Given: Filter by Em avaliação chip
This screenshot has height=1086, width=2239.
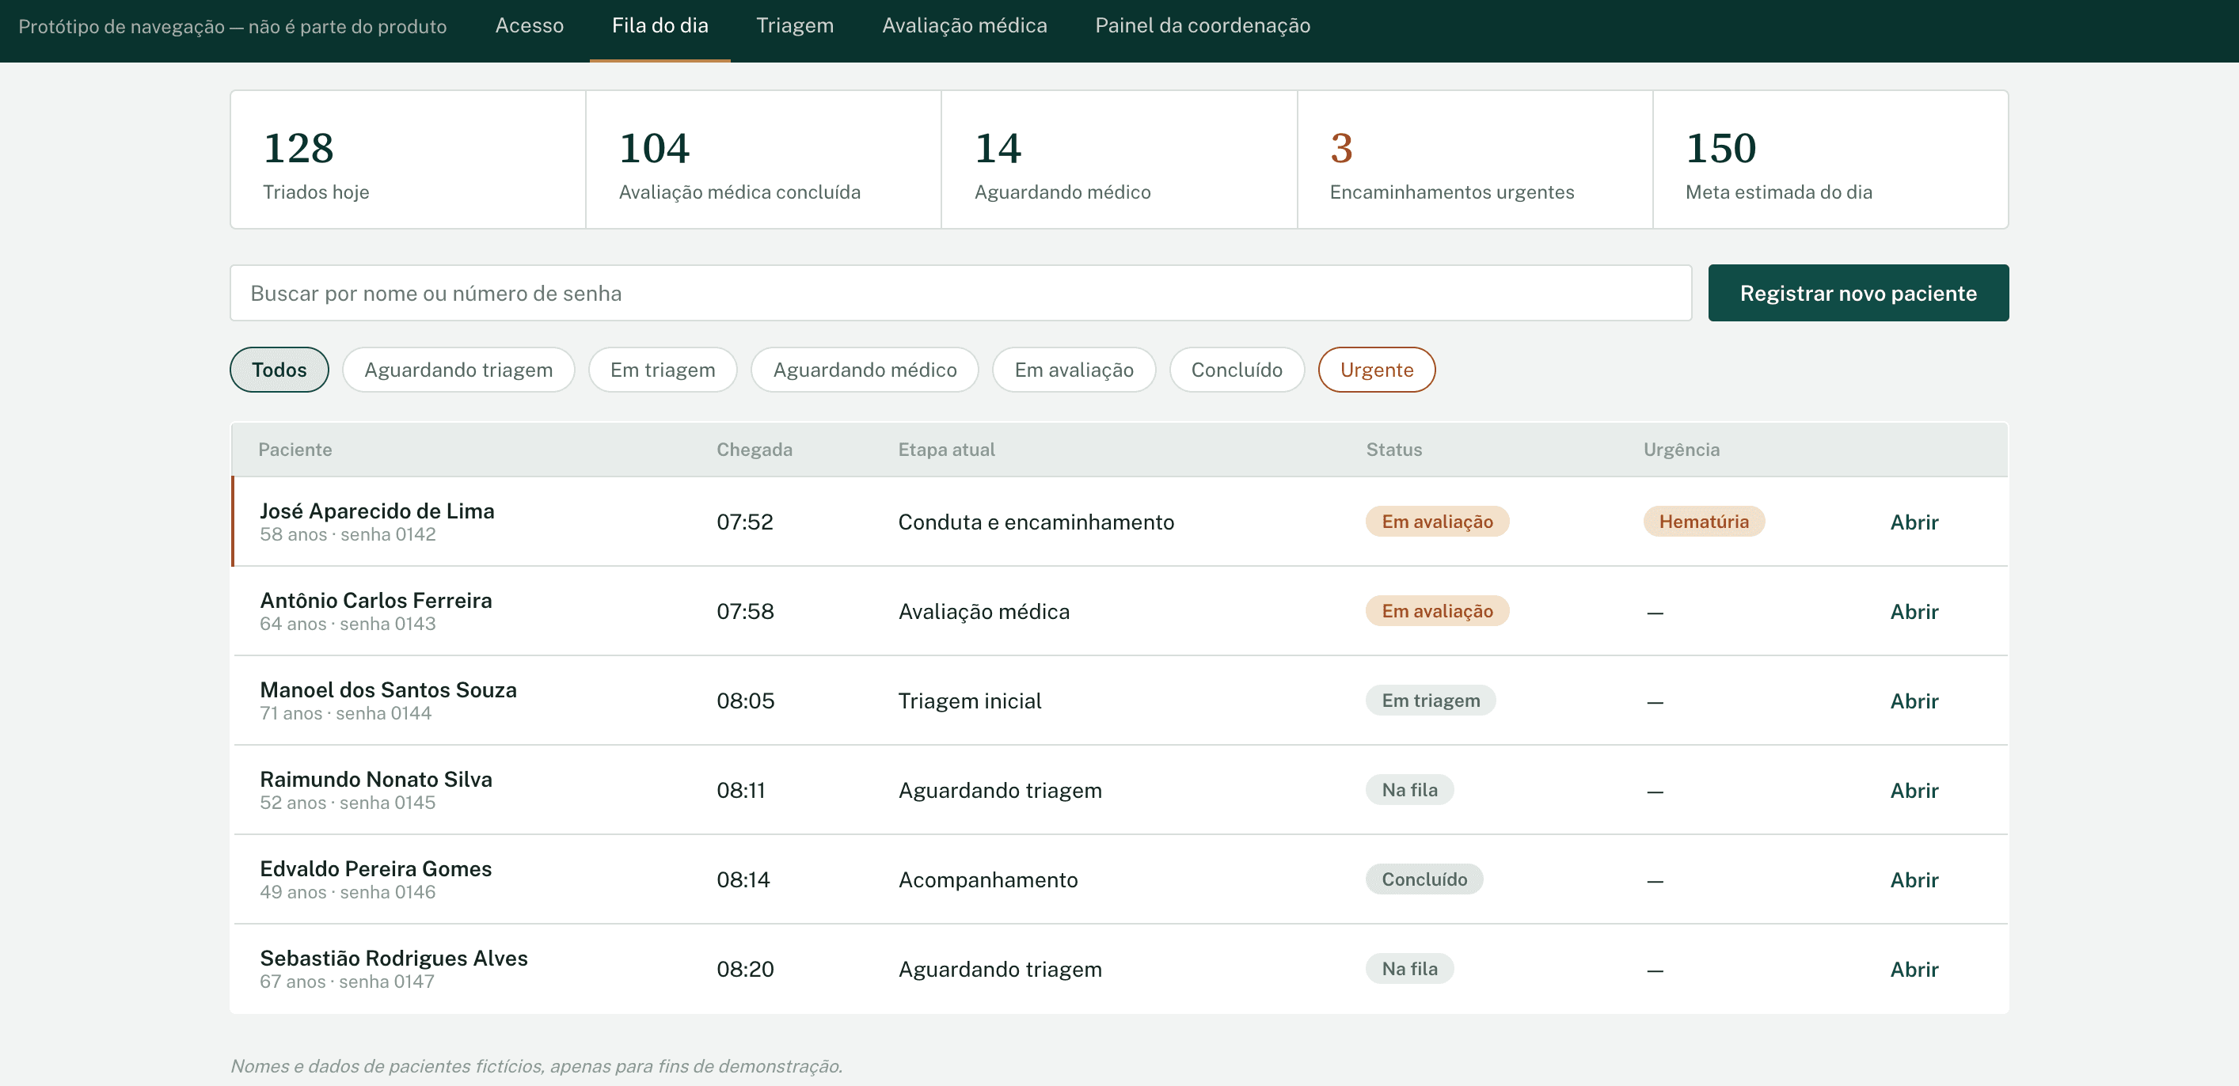Looking at the screenshot, I should [x=1074, y=369].
